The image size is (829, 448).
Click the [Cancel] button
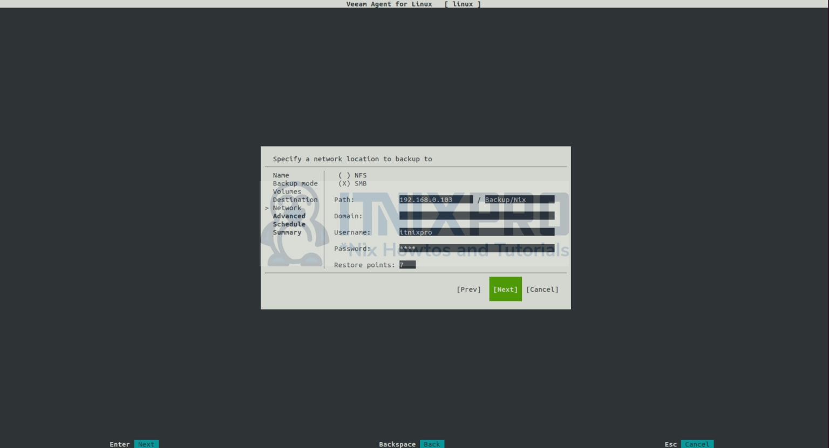(542, 289)
